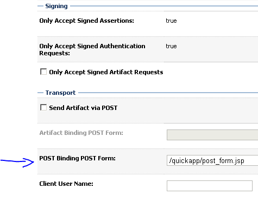Select the Signing section heading
The width and height of the screenshot is (258, 201).
tap(56, 6)
